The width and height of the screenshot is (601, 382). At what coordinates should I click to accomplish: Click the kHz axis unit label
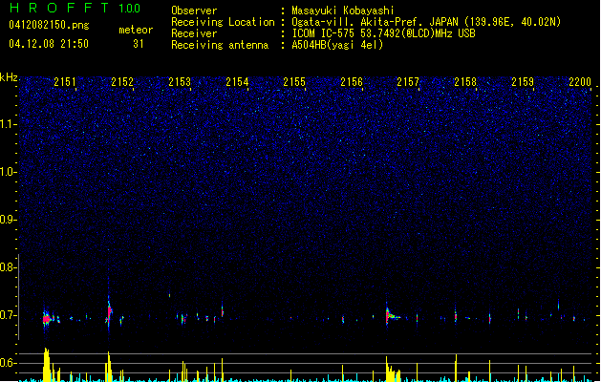[9, 77]
